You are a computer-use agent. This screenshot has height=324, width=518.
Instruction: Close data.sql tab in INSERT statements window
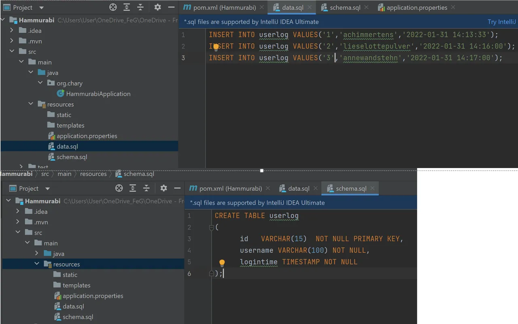click(310, 7)
